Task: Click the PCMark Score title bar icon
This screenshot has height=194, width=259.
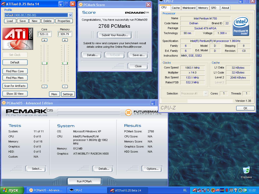Action: [81, 5]
